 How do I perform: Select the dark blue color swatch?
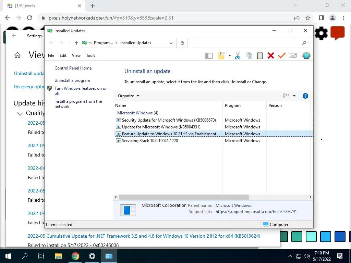[340, 237]
